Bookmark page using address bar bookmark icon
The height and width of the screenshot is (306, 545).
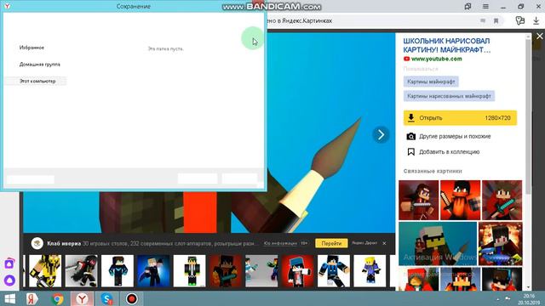tap(496, 21)
